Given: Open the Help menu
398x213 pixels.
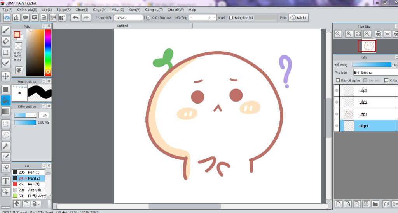Looking at the screenshot, I should coord(192,10).
